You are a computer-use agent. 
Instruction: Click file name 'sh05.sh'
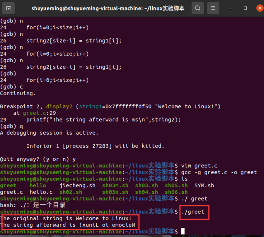pyautogui.click(x=176, y=186)
